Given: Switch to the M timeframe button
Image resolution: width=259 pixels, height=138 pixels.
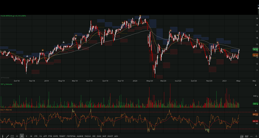Looking at the screenshot, I should (x=31, y=136).
